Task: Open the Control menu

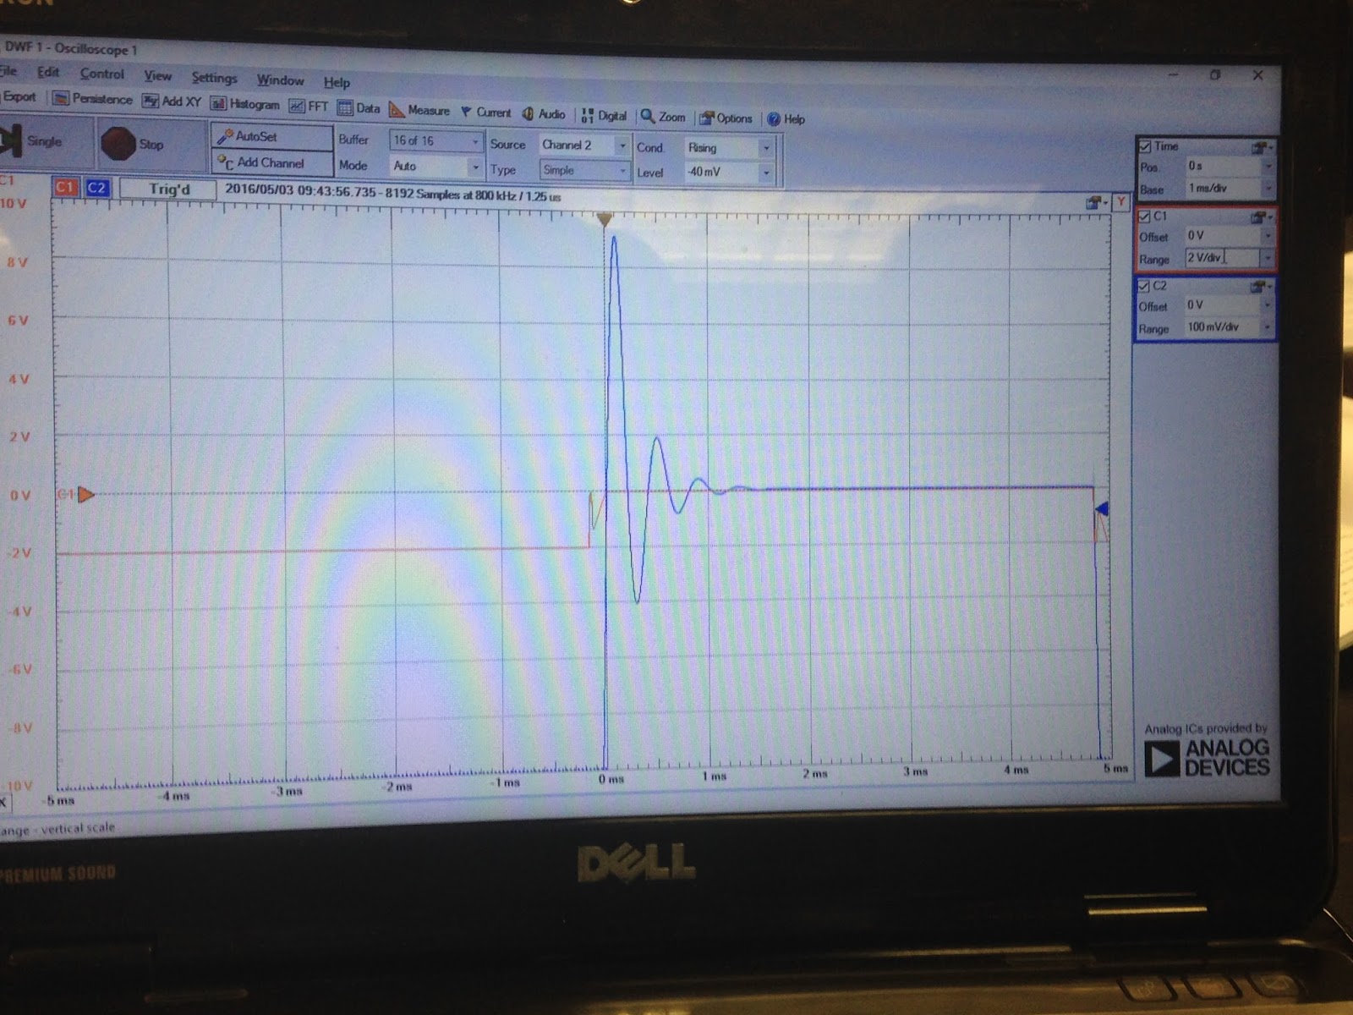Action: 101,74
